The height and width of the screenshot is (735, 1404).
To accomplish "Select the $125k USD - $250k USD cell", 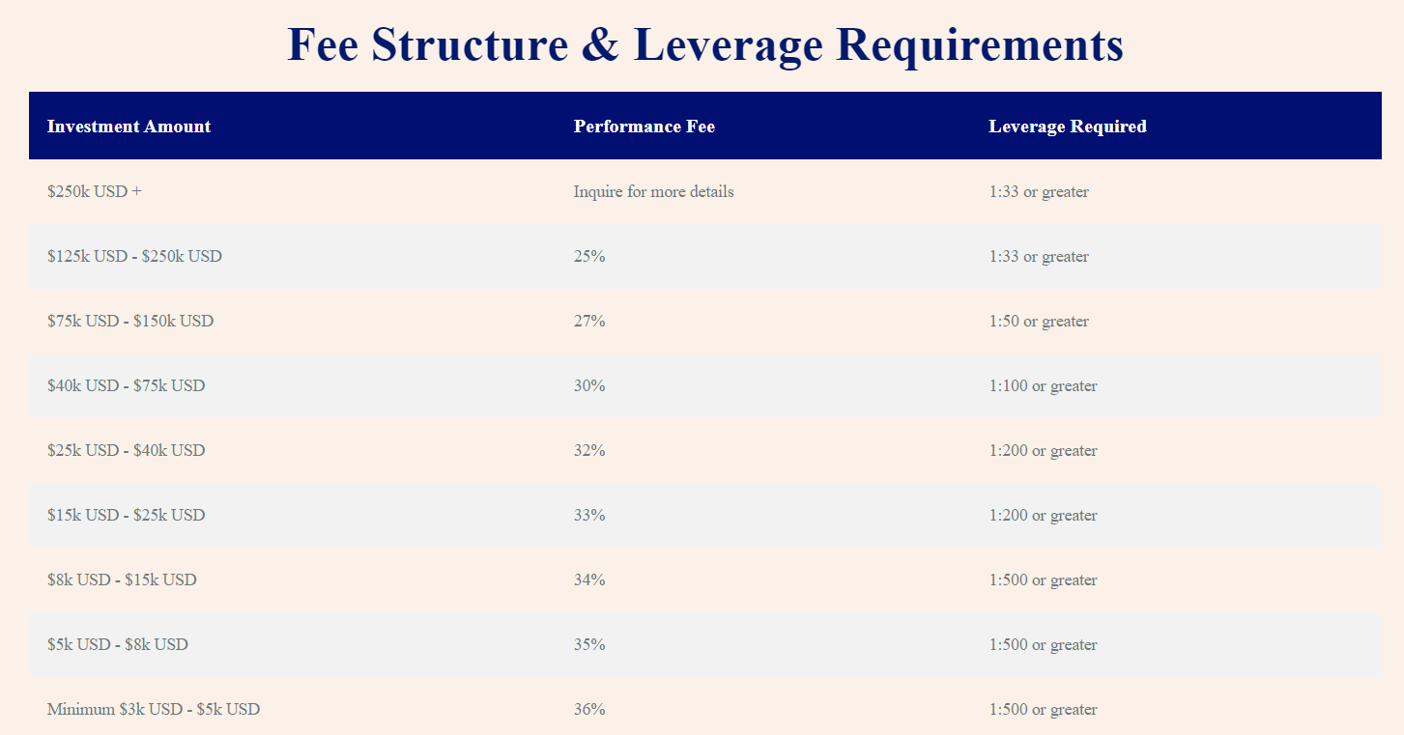I will 134,256.
